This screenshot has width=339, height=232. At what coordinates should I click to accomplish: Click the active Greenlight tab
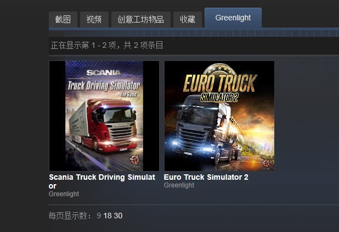tap(233, 18)
